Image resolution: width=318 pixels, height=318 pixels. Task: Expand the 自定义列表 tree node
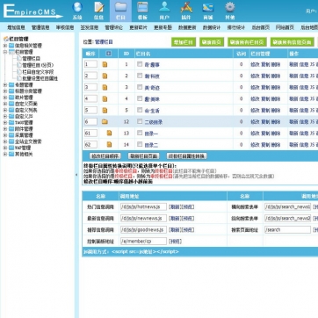[5, 110]
